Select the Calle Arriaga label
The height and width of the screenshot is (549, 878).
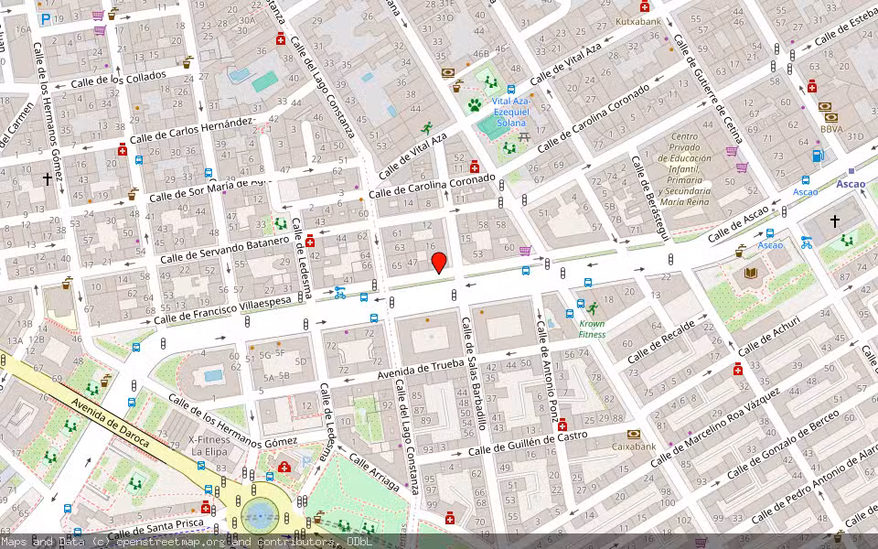click(x=375, y=472)
